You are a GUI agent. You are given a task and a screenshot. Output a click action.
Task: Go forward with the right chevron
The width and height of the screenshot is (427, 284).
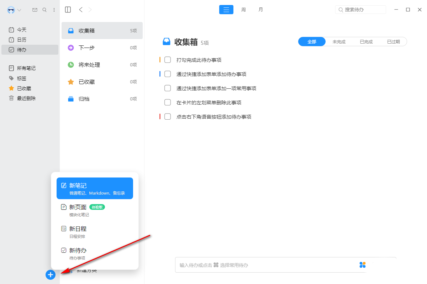90,10
